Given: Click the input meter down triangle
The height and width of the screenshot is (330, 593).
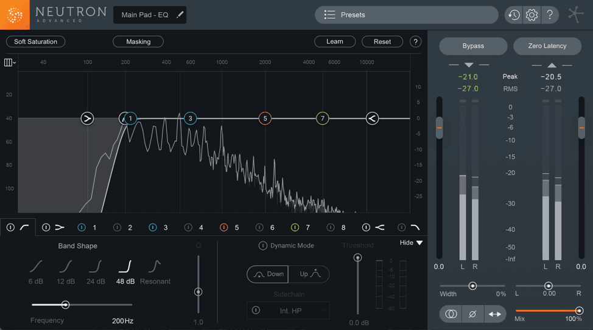Looking at the screenshot, I should click(469, 65).
